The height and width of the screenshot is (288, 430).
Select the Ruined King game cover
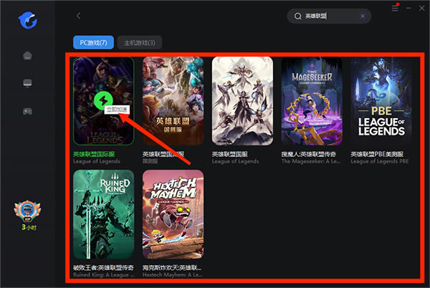(104, 214)
